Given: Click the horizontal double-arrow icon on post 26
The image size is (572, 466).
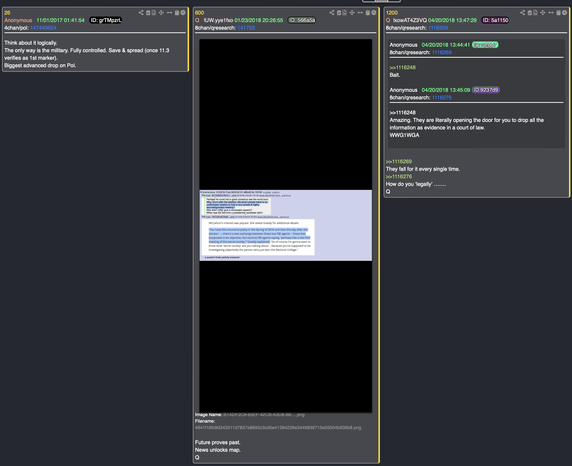Looking at the screenshot, I should [169, 13].
